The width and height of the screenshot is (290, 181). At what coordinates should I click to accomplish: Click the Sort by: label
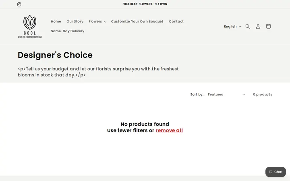coord(197,95)
